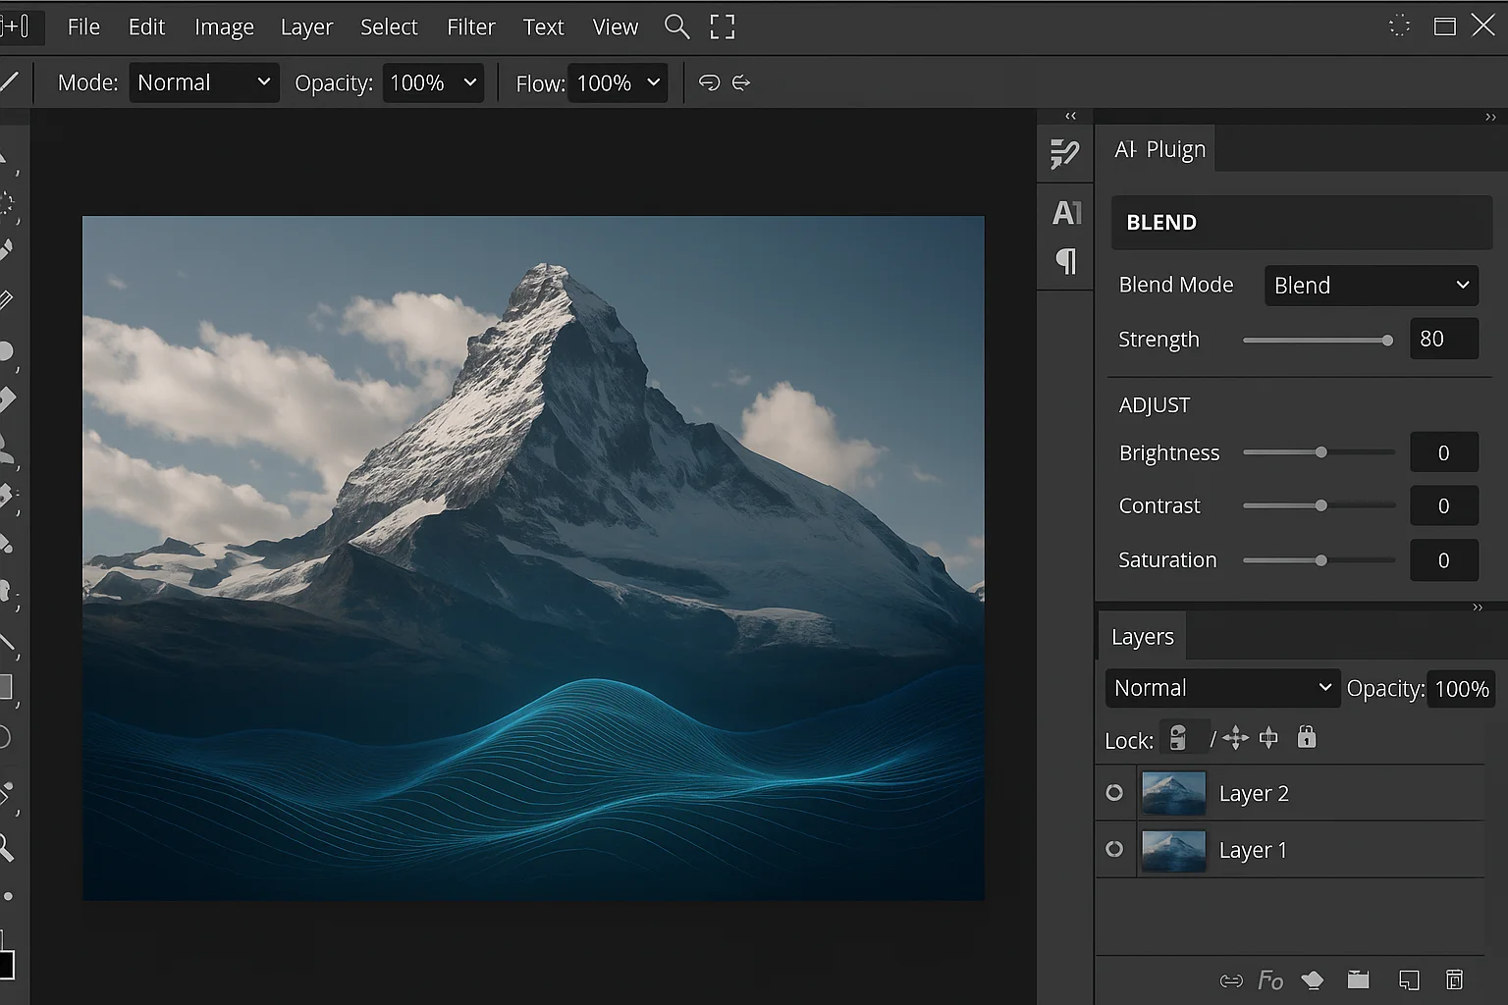Open the Layer menu

307,27
